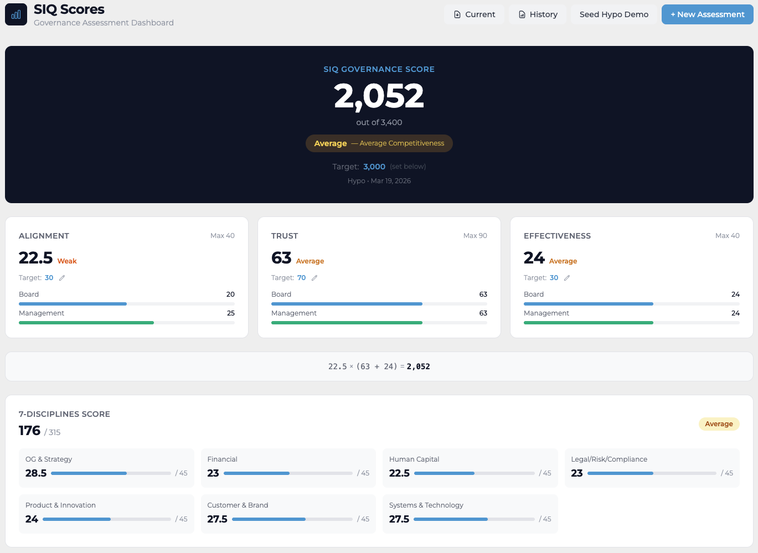Click the Trust target value 70
758x553 pixels.
[302, 278]
